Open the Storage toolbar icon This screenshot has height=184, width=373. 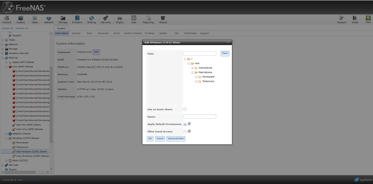click(63, 19)
